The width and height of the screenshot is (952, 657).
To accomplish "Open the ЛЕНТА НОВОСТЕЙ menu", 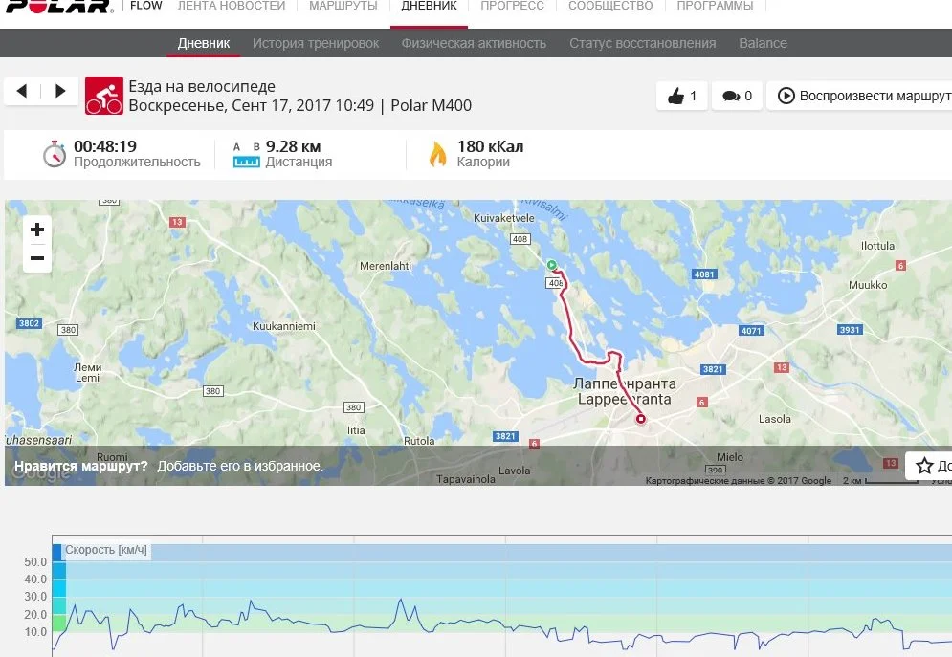I will 232,6.
